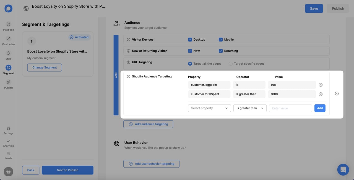
Task: Click the customer.totalSpent property field
Action: pyautogui.click(x=209, y=94)
